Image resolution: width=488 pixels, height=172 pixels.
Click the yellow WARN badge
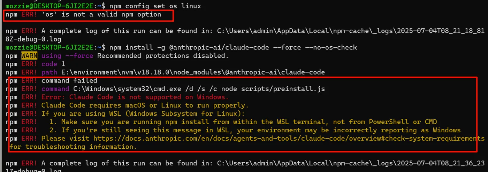(29, 56)
